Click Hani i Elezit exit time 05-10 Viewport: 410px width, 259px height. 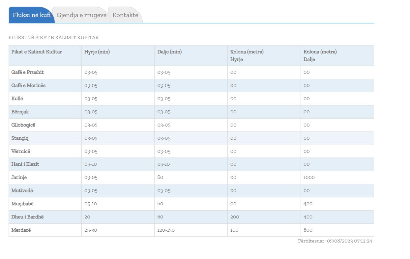163,164
